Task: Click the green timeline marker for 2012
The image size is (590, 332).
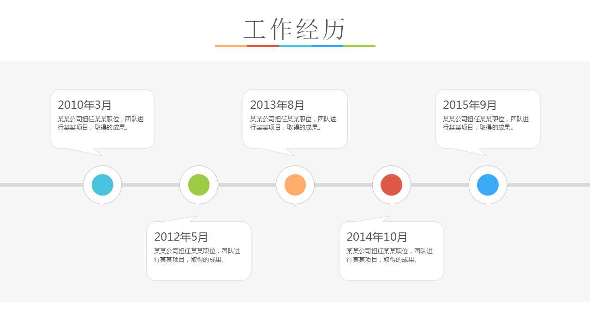Action: point(199,185)
